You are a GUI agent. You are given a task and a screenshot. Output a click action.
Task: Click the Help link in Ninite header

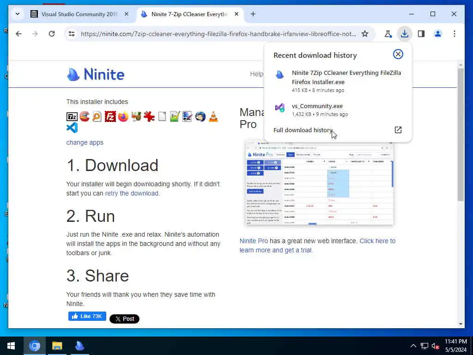(257, 74)
